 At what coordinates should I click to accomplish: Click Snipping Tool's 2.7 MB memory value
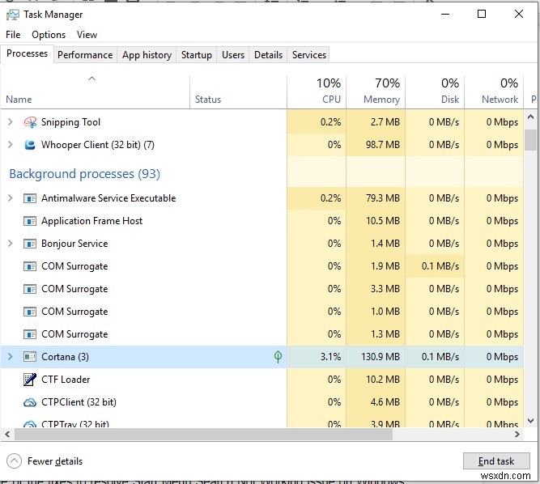point(385,122)
